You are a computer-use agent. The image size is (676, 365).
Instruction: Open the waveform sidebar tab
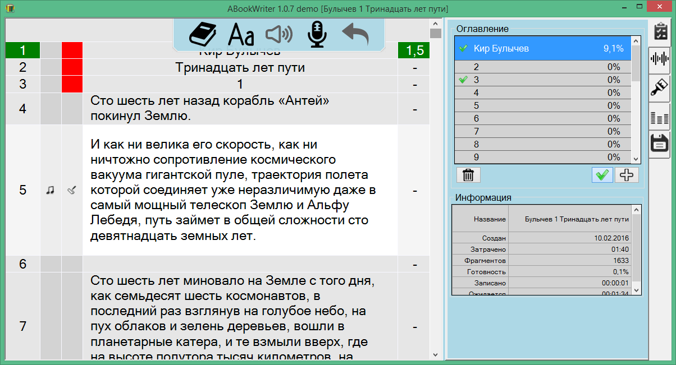(x=660, y=59)
